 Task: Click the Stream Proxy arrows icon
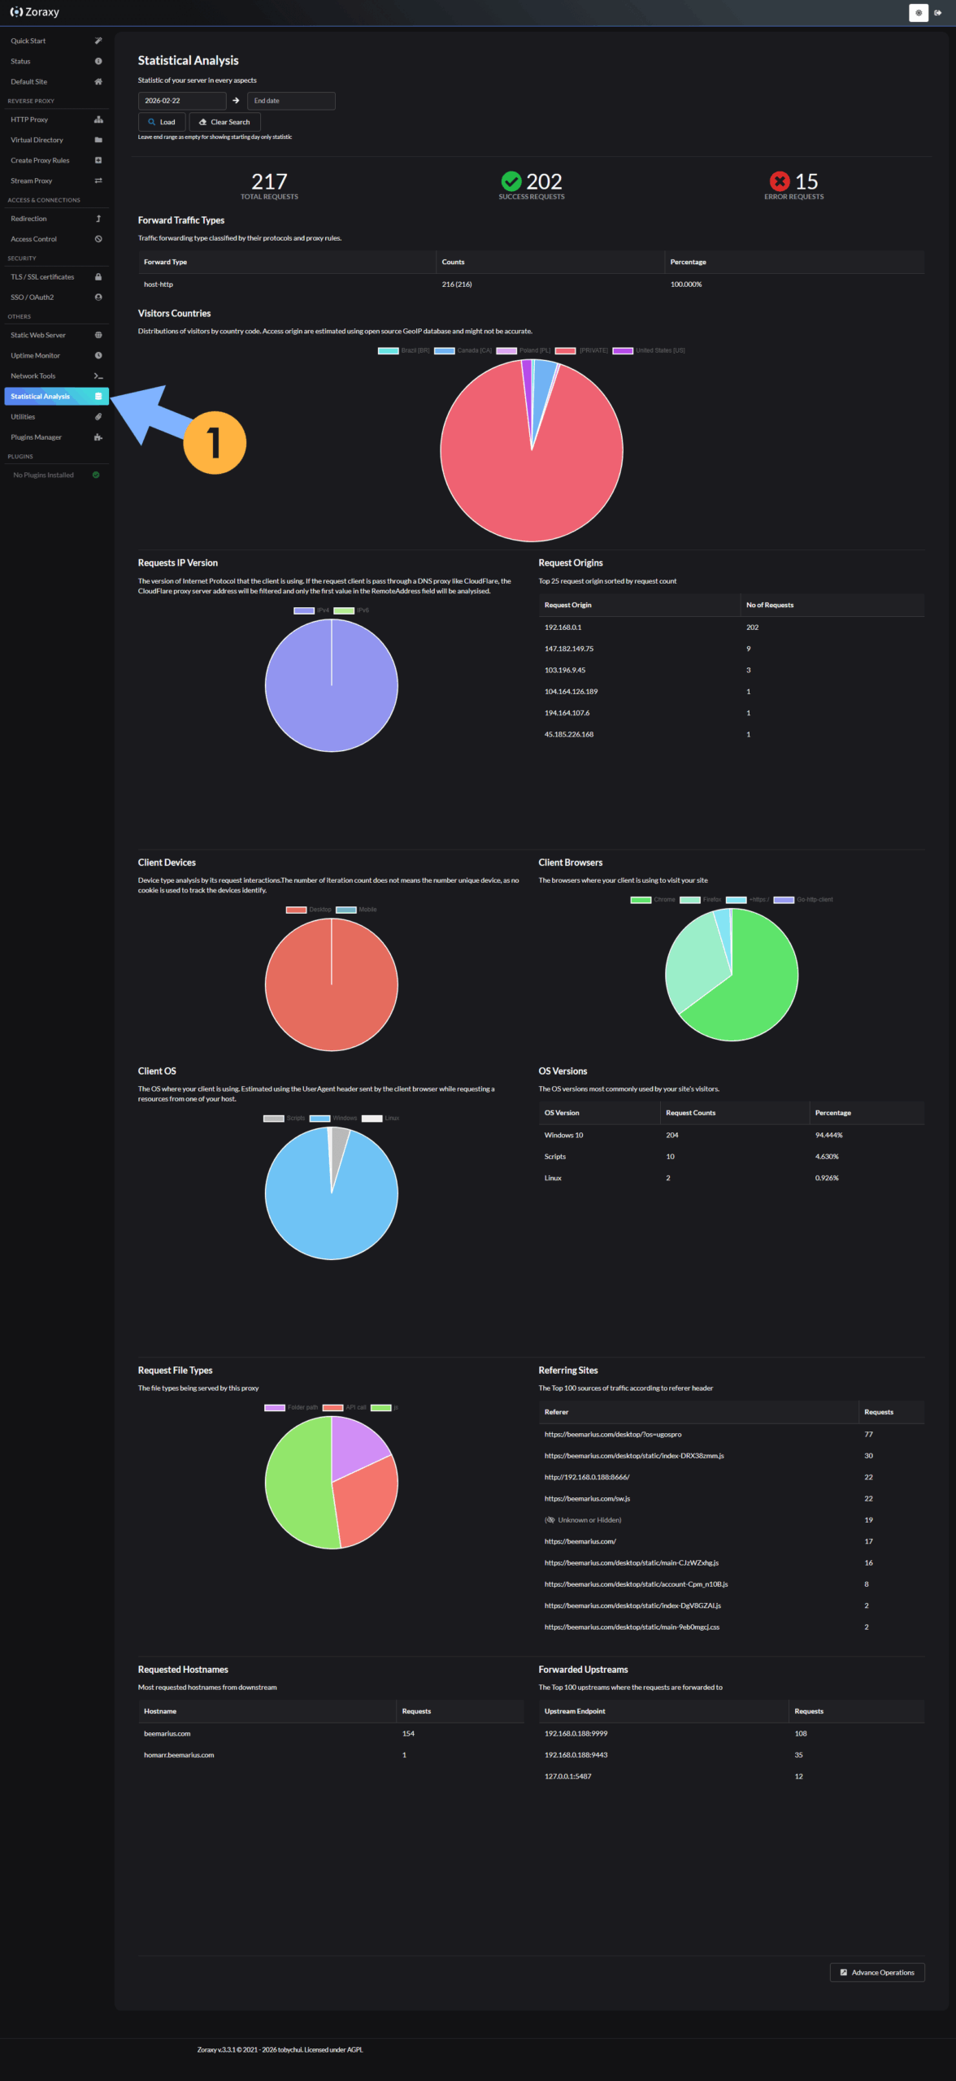pos(98,181)
